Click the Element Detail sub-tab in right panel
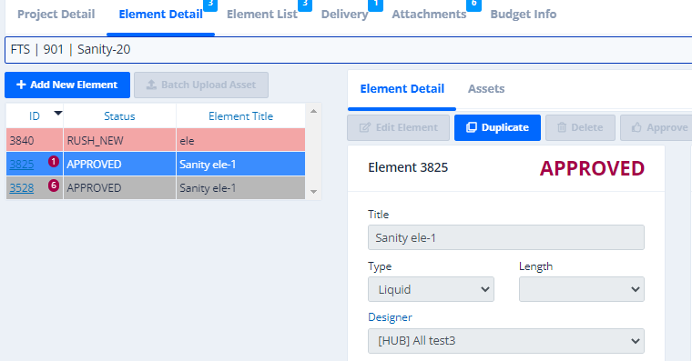Screen dimensions: 692x361 (402, 88)
